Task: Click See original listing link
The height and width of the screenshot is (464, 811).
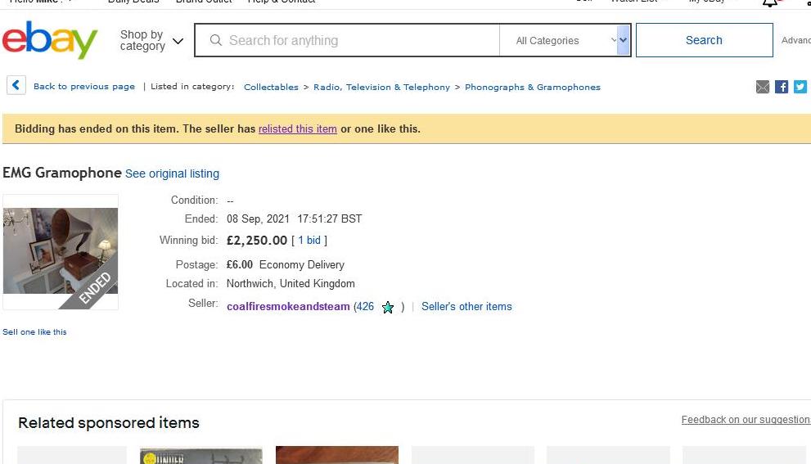Action: pyautogui.click(x=172, y=173)
